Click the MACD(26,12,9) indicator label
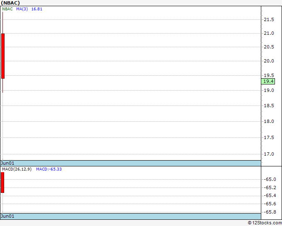 17,169
